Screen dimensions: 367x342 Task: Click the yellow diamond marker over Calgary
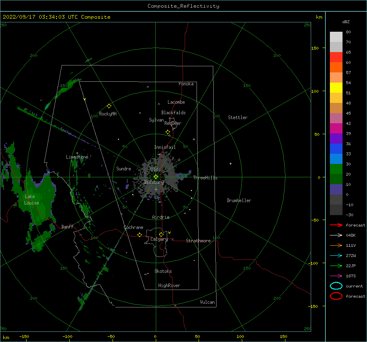point(161,234)
